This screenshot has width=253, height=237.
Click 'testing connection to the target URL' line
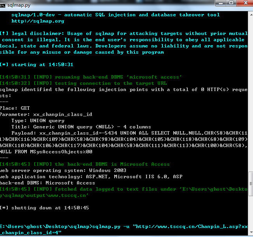84,83
